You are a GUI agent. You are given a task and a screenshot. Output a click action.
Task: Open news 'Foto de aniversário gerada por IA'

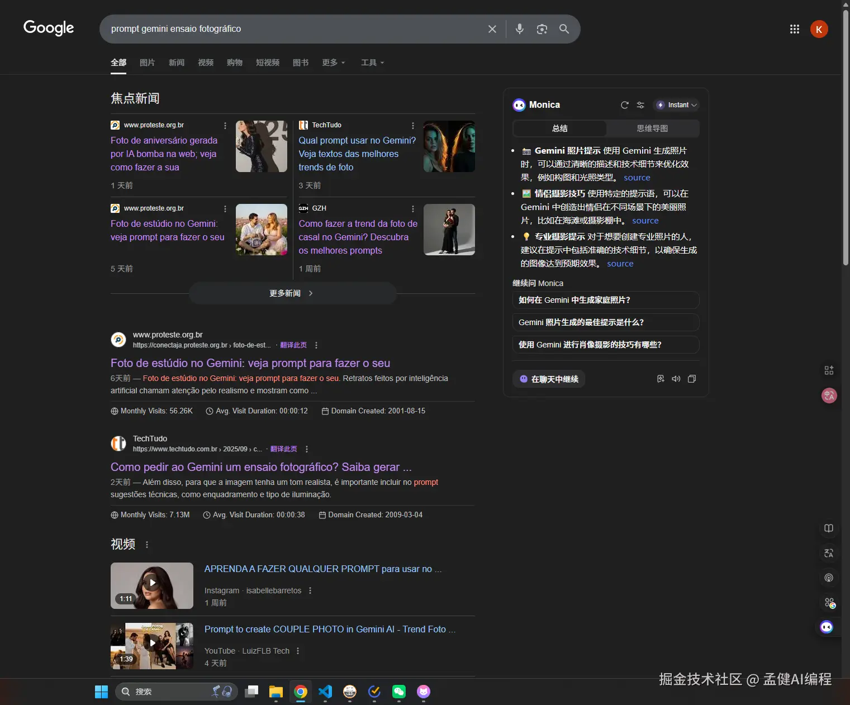pyautogui.click(x=164, y=154)
